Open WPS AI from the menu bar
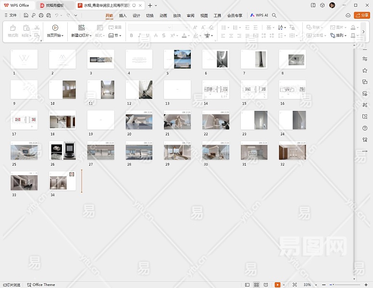 (259, 15)
